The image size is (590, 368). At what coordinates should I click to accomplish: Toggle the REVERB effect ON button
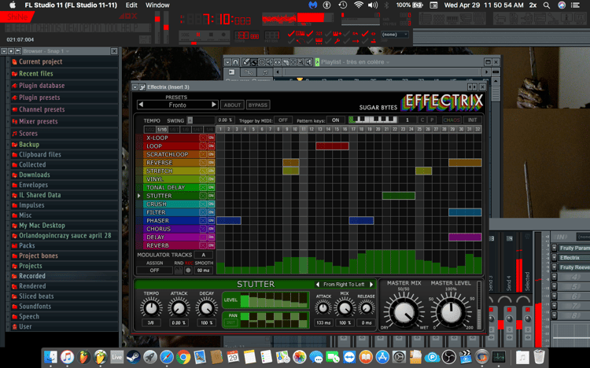[x=211, y=245]
